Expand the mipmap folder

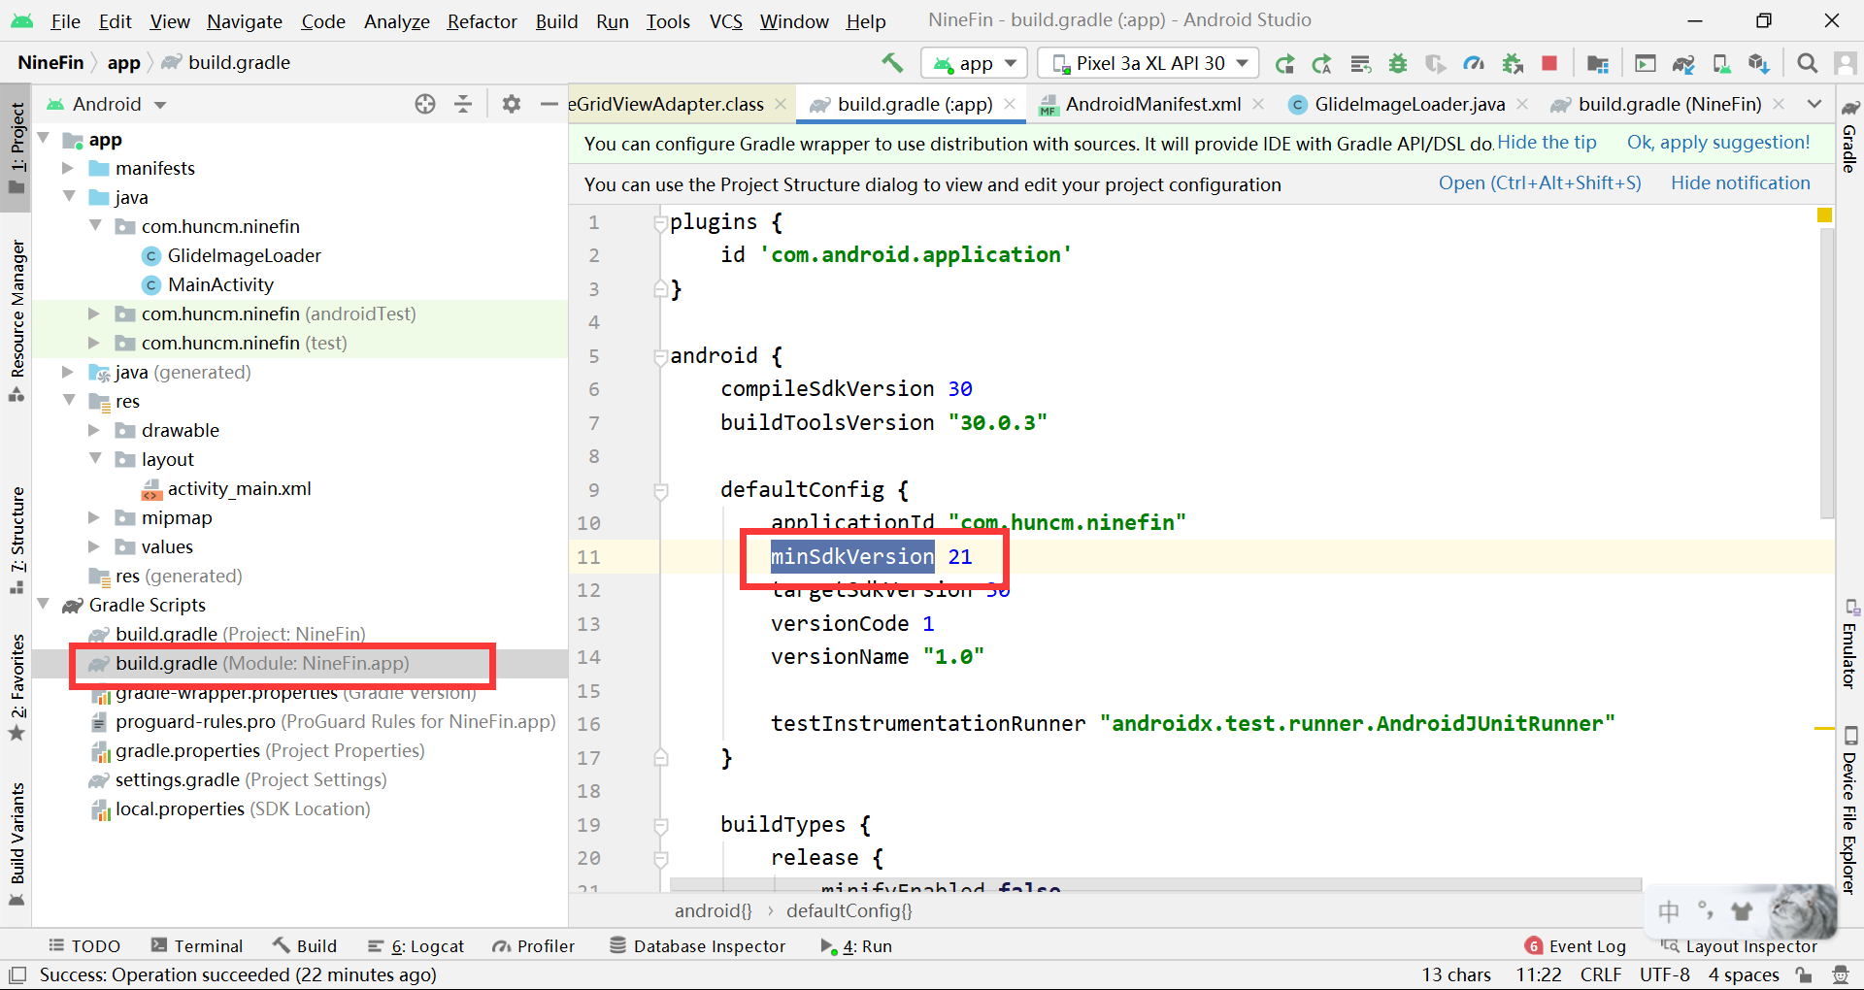click(94, 517)
